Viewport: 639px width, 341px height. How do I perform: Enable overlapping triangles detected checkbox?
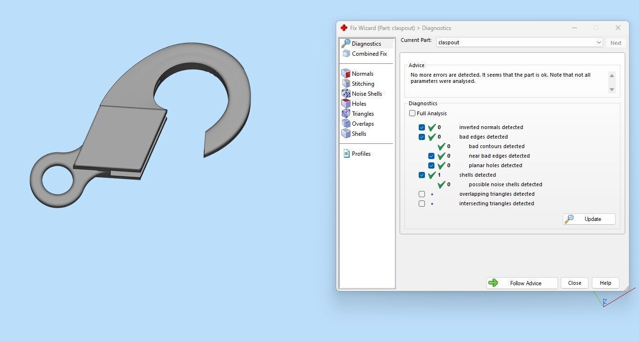point(422,194)
